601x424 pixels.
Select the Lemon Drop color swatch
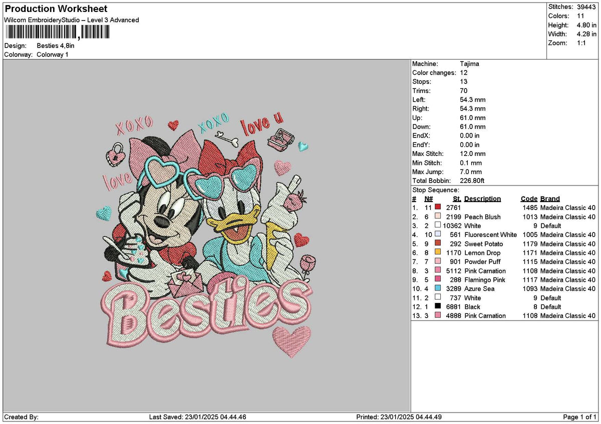pos(437,252)
